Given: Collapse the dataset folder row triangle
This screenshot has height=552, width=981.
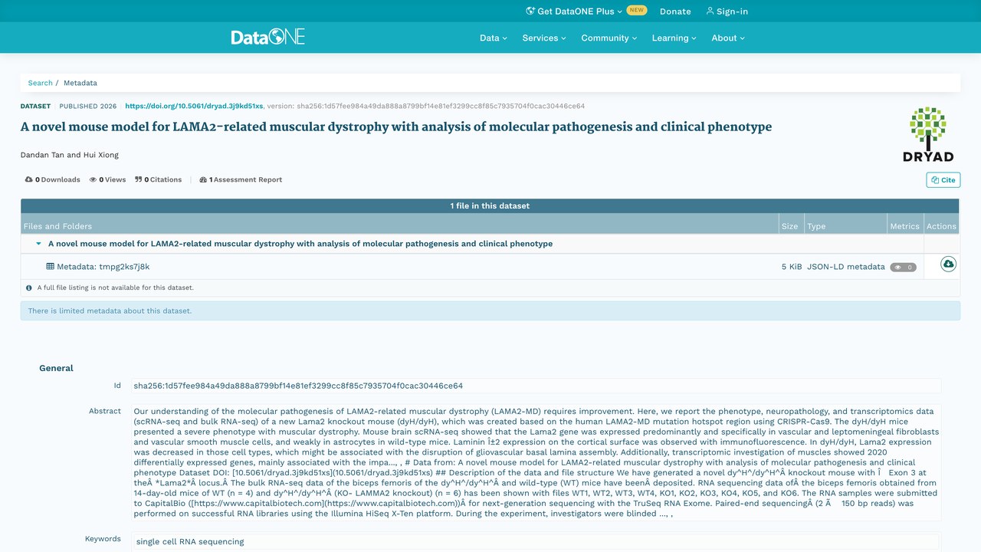Looking at the screenshot, I should (38, 244).
